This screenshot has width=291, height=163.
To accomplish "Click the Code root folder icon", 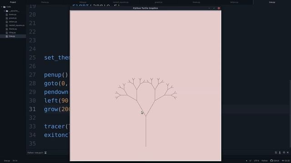I will point(5,7).
